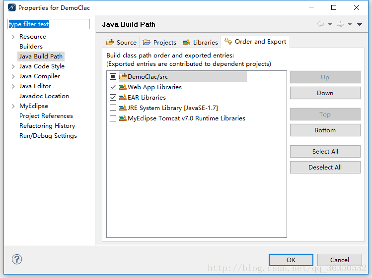Image resolution: width=372 pixels, height=278 pixels.
Task: Select Java Build Path in the tree
Action: [x=41, y=56]
